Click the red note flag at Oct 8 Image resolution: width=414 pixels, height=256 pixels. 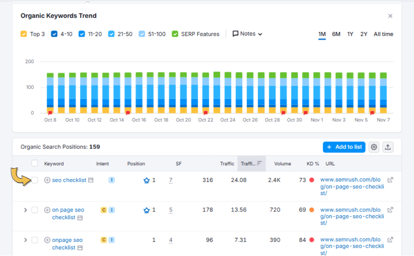(50, 113)
